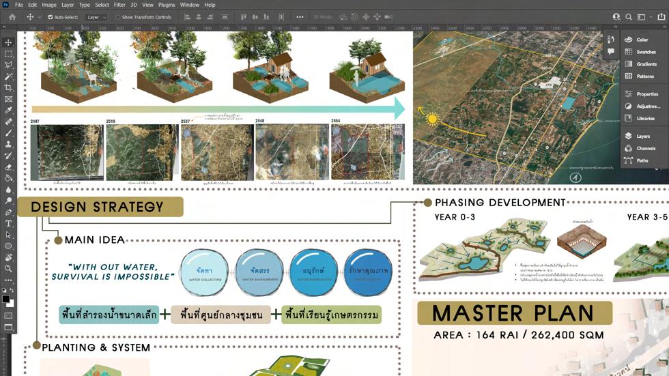Align vertical centers in options bar
Screen dimensions: 669x376
255,17
